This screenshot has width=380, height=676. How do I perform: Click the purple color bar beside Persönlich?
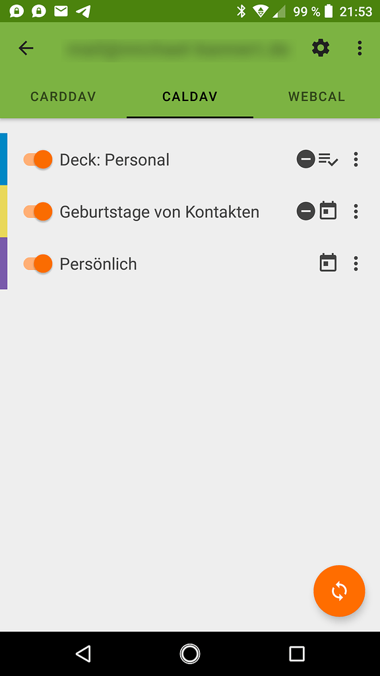(x=3, y=263)
